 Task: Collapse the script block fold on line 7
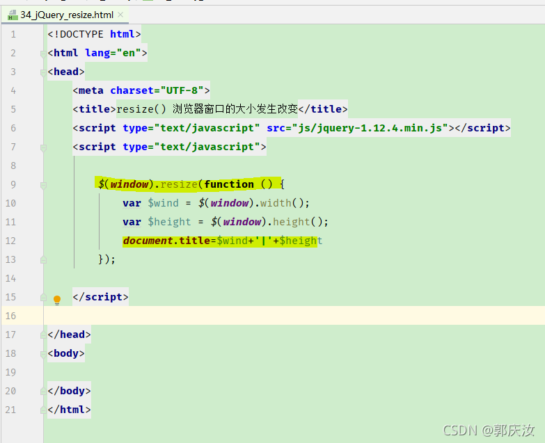pos(43,147)
